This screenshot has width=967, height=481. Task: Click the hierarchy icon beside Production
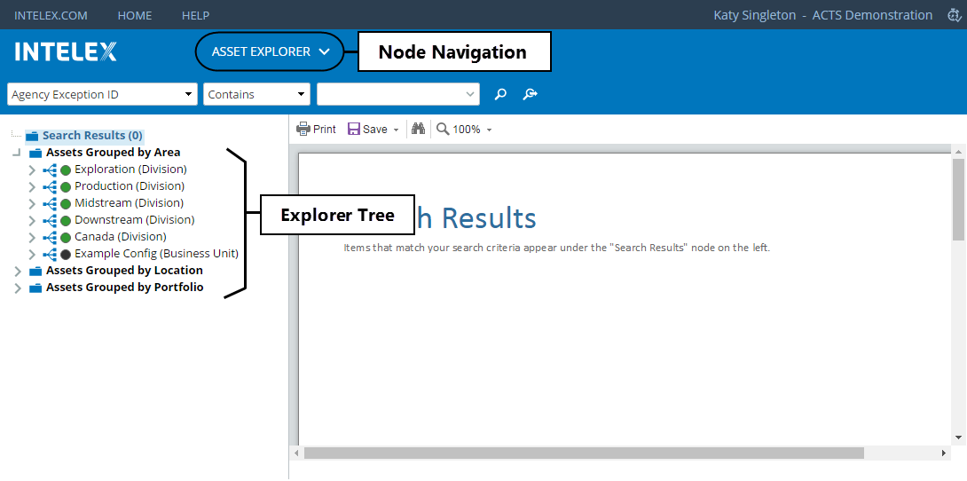50,186
